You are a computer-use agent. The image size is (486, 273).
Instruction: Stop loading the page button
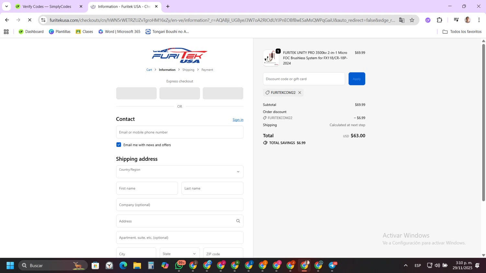tap(29, 20)
